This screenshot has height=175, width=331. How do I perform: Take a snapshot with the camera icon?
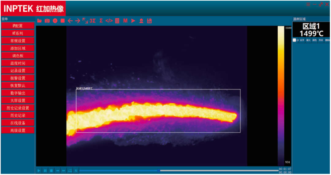point(47,21)
